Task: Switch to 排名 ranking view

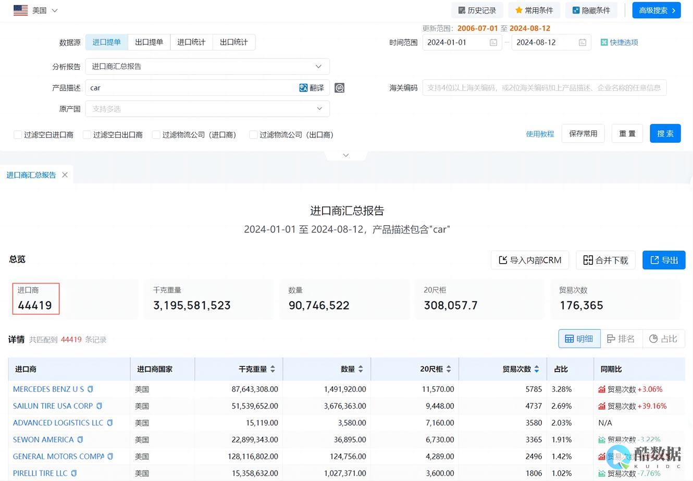Action: (622, 339)
